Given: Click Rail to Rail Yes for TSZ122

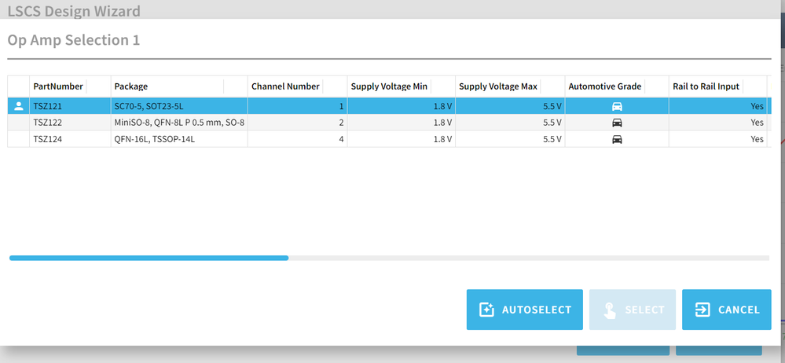Looking at the screenshot, I should click(718, 123).
